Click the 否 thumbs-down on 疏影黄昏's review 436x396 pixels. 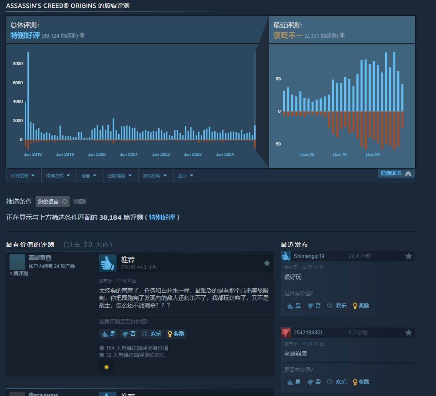(129, 334)
